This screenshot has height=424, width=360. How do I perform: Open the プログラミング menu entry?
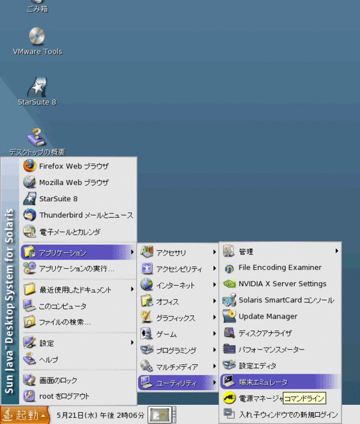[x=179, y=350]
